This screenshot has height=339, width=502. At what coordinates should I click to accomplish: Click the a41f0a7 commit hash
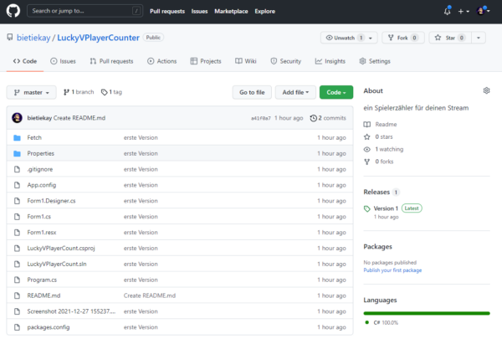[x=260, y=118]
